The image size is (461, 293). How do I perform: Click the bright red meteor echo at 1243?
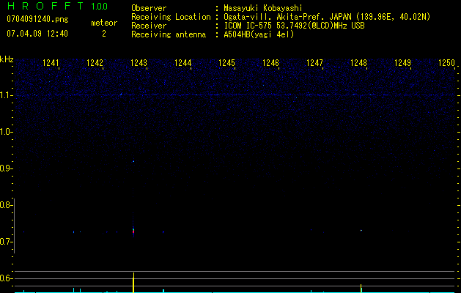coord(133,232)
